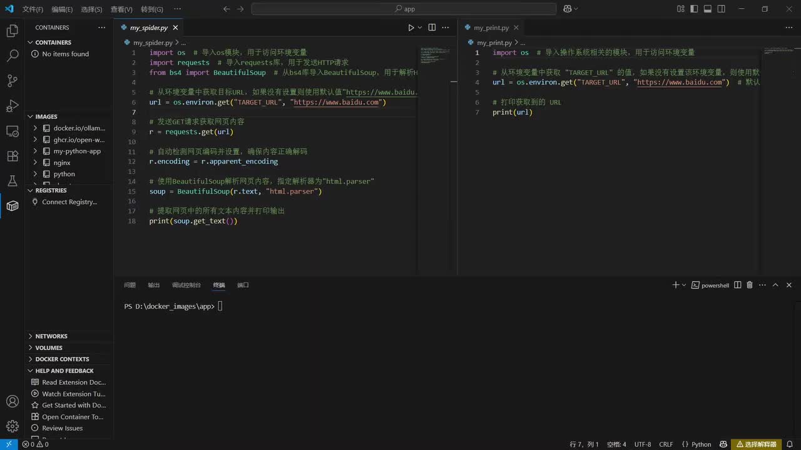This screenshot has width=801, height=450.
Task: Open Review Issues help link
Action: (x=62, y=428)
